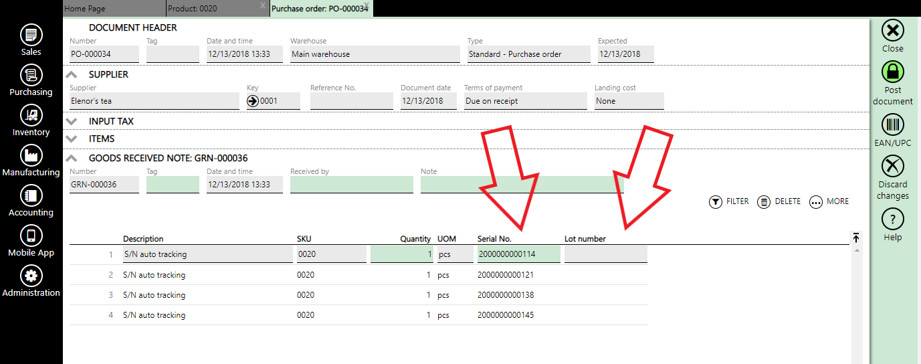Collapse the Supplier section

[72, 75]
